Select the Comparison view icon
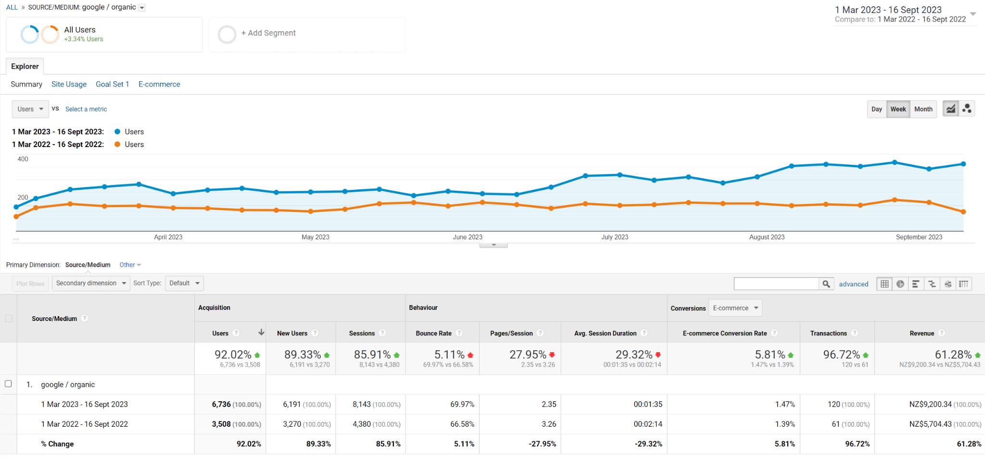The width and height of the screenshot is (985, 457). [932, 284]
